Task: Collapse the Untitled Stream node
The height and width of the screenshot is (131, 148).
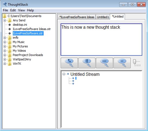Action: [64, 74]
